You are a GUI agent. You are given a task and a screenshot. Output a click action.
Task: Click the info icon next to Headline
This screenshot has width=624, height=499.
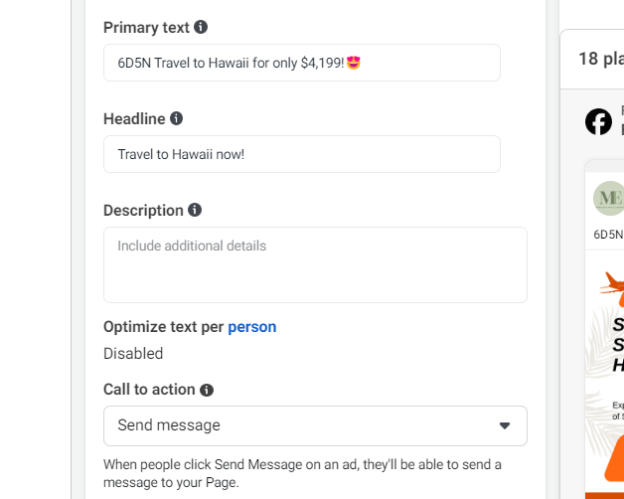tap(177, 118)
